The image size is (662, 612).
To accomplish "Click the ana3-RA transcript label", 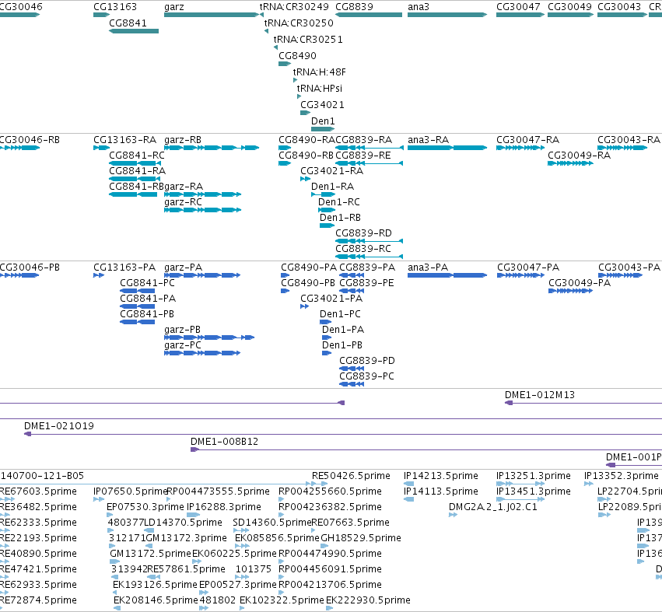I will pos(428,140).
